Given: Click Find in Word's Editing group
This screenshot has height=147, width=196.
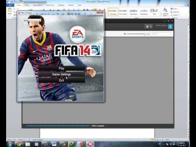Looking at the screenshot, I should click(174, 9).
